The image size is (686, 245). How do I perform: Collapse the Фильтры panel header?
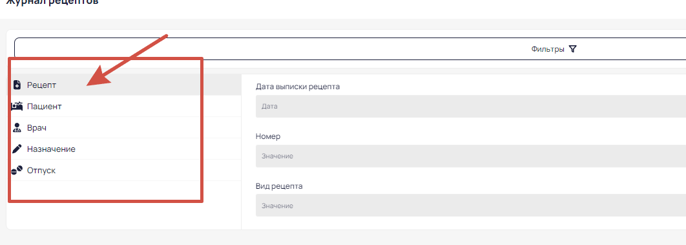tap(350, 49)
